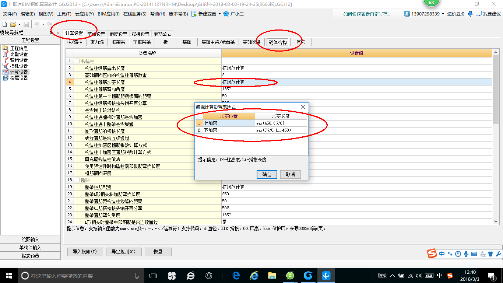Click the Redo arrow toolbar icon

[x=49, y=24]
